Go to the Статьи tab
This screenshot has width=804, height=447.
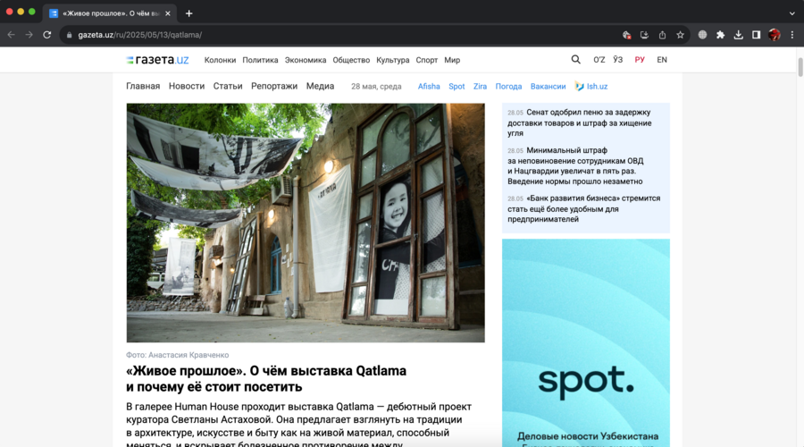pyautogui.click(x=228, y=86)
